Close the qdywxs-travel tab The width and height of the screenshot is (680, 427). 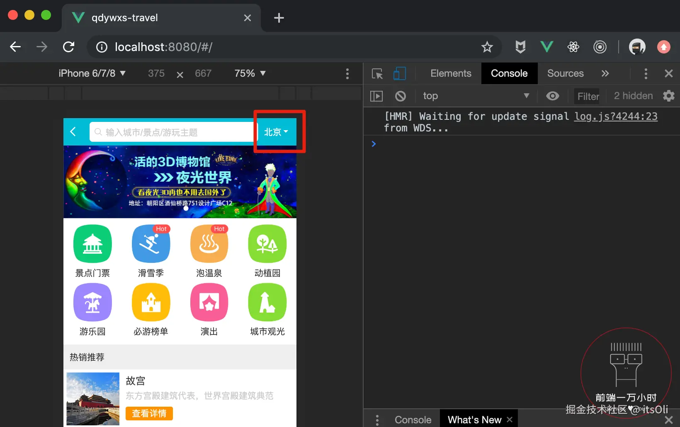click(248, 18)
